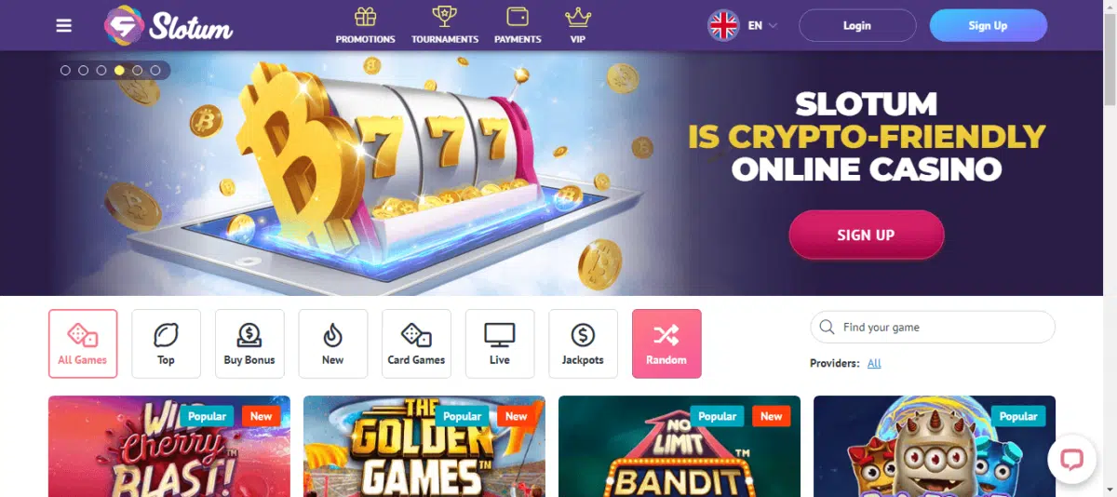Click the pink SIGN UP banner button

click(x=867, y=235)
